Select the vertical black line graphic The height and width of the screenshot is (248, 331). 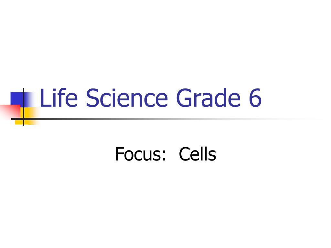click(x=23, y=107)
